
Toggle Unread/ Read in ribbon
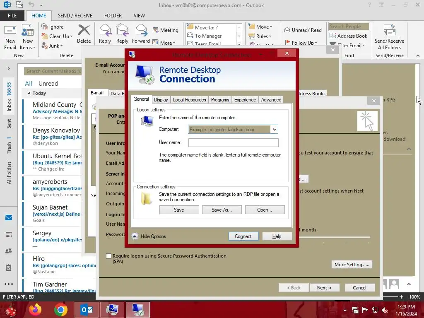[303, 30]
